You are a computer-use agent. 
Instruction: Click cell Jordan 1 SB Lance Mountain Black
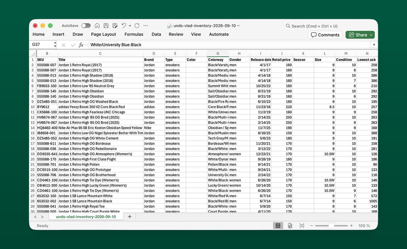click(x=100, y=201)
